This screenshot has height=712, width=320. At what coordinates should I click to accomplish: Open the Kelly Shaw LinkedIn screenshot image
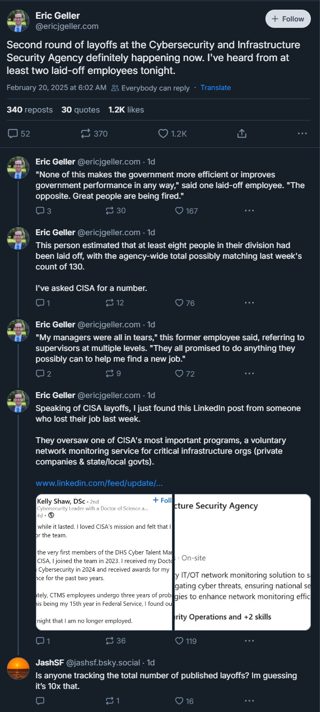click(104, 562)
